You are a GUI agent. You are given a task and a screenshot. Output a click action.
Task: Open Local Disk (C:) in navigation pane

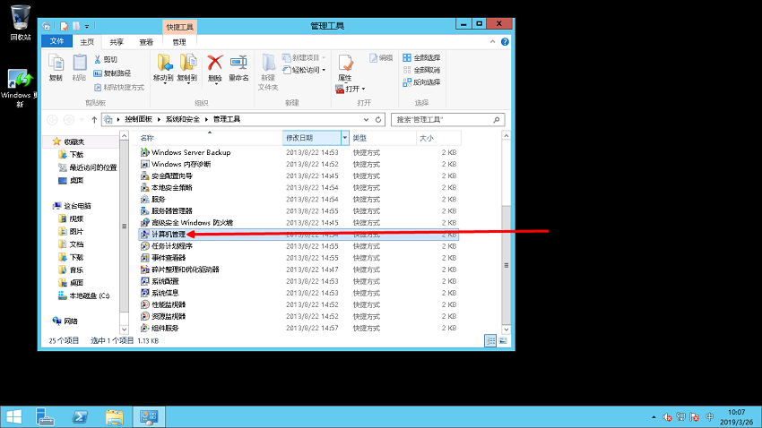click(83, 295)
